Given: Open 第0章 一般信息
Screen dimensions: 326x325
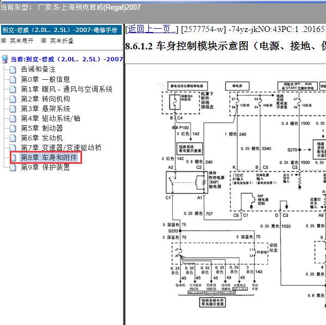Looking at the screenshot, I should tap(45, 79).
